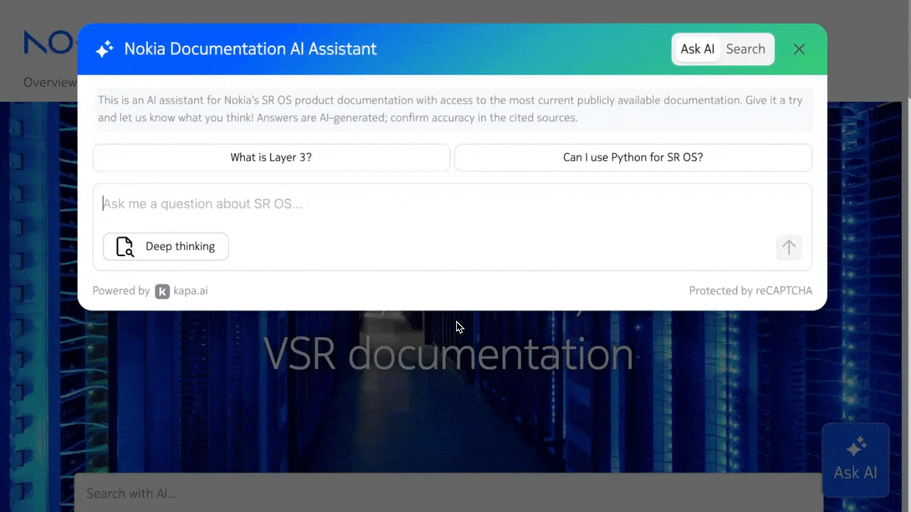
Task: Open the Overview menu item
Action: click(x=49, y=82)
